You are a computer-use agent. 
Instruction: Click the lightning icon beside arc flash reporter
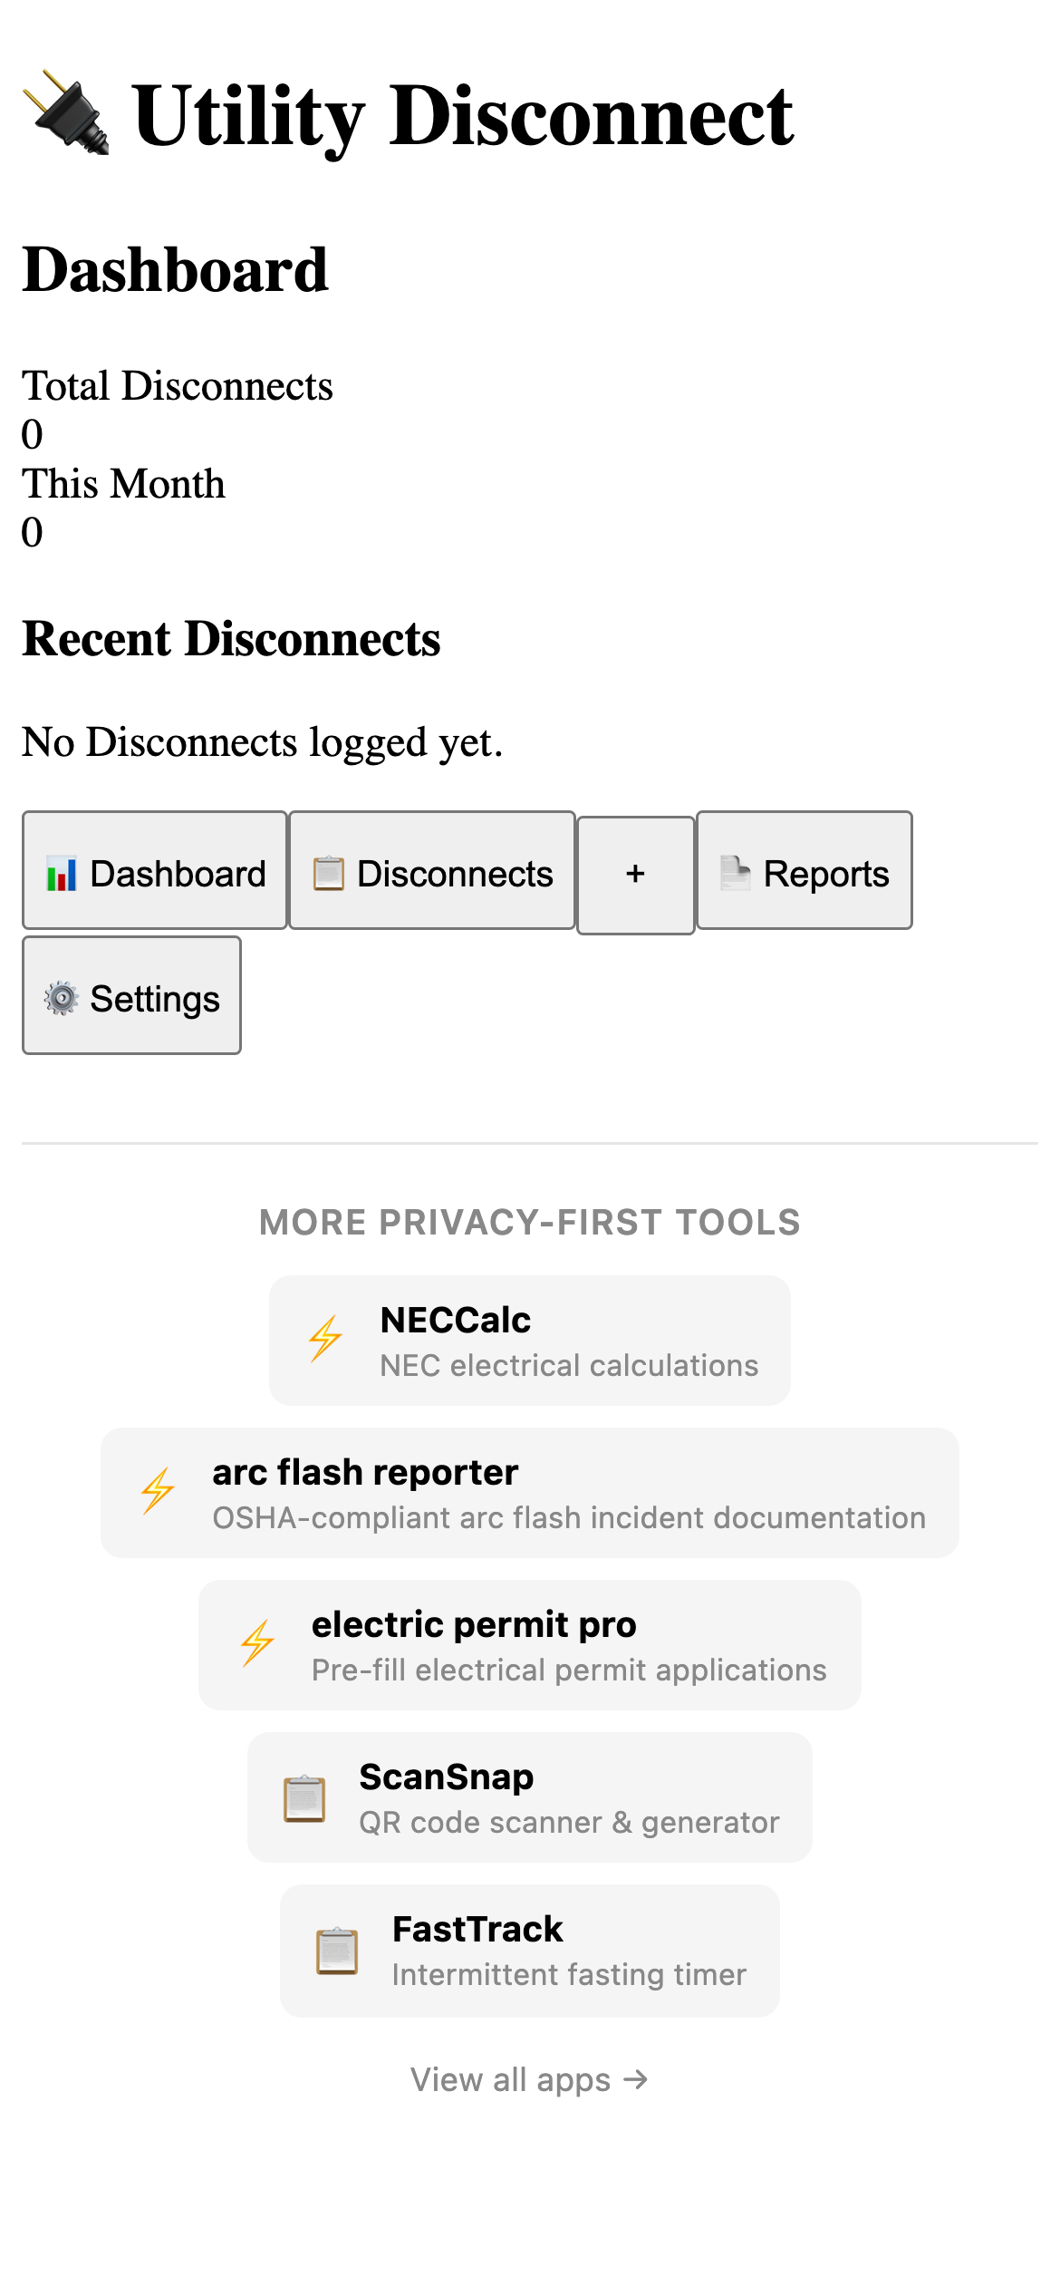point(158,1494)
